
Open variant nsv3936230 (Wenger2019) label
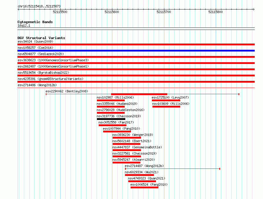point(133,135)
